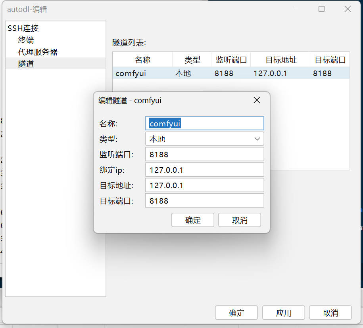
Task: Click the 名称 column header
Action: click(x=142, y=60)
